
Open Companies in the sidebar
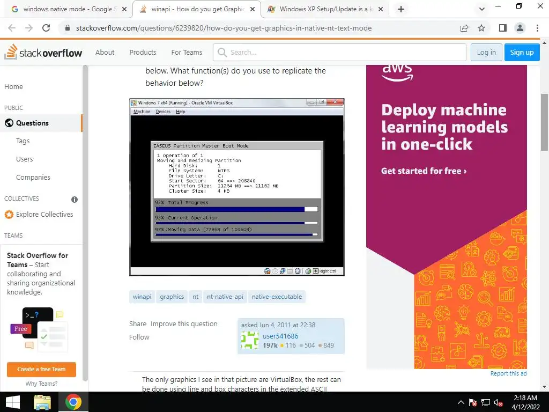pos(33,177)
